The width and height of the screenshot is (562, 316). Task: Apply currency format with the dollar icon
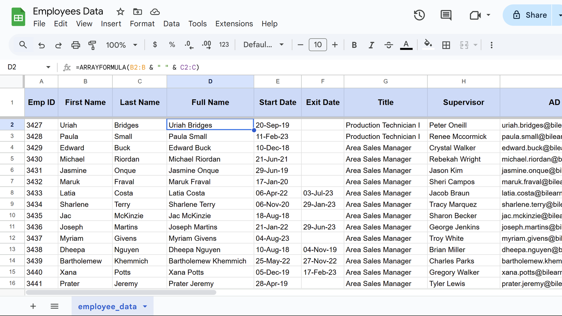155,45
